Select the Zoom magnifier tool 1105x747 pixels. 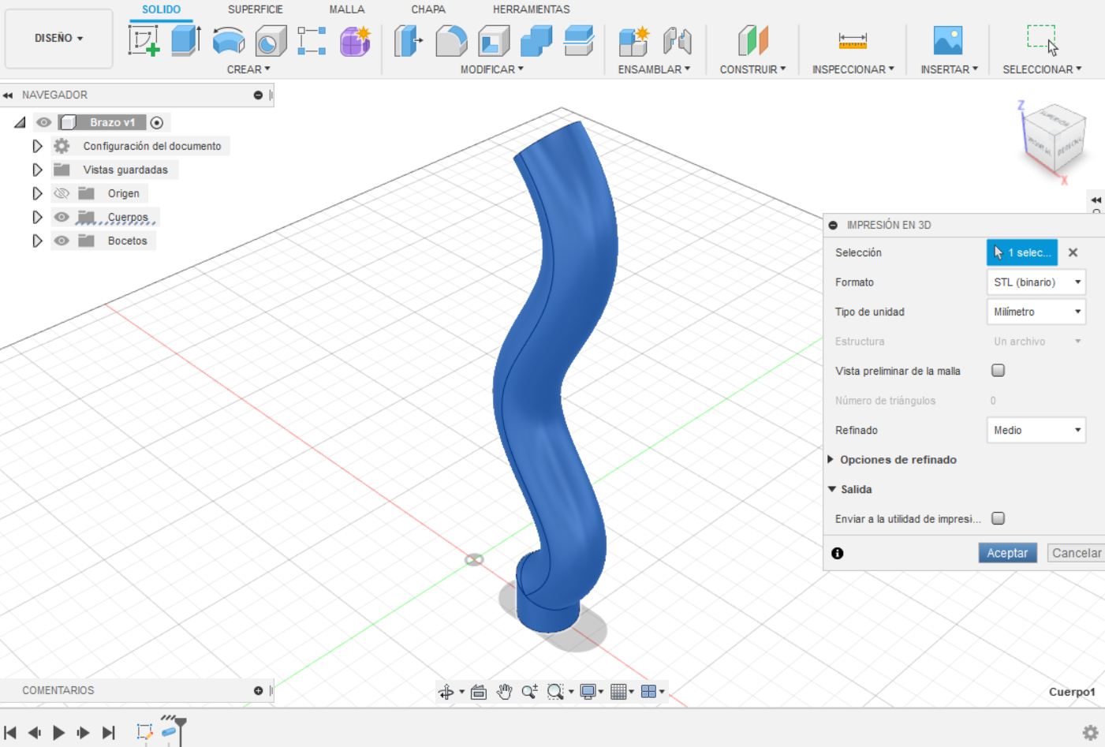[529, 692]
